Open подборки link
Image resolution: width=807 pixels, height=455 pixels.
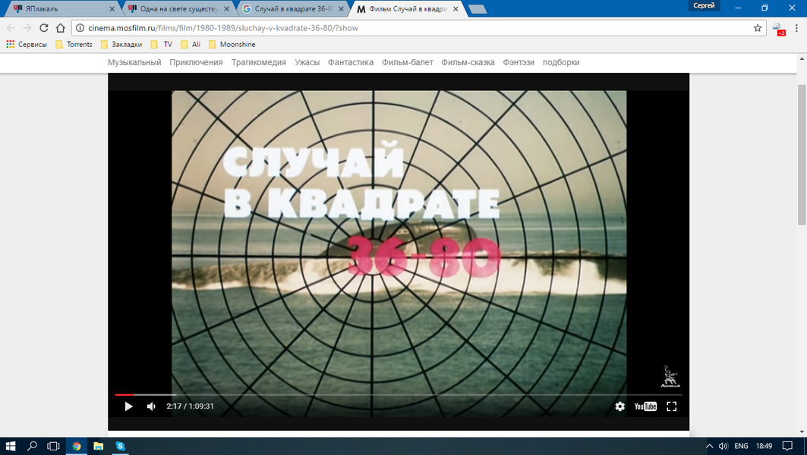pos(561,62)
